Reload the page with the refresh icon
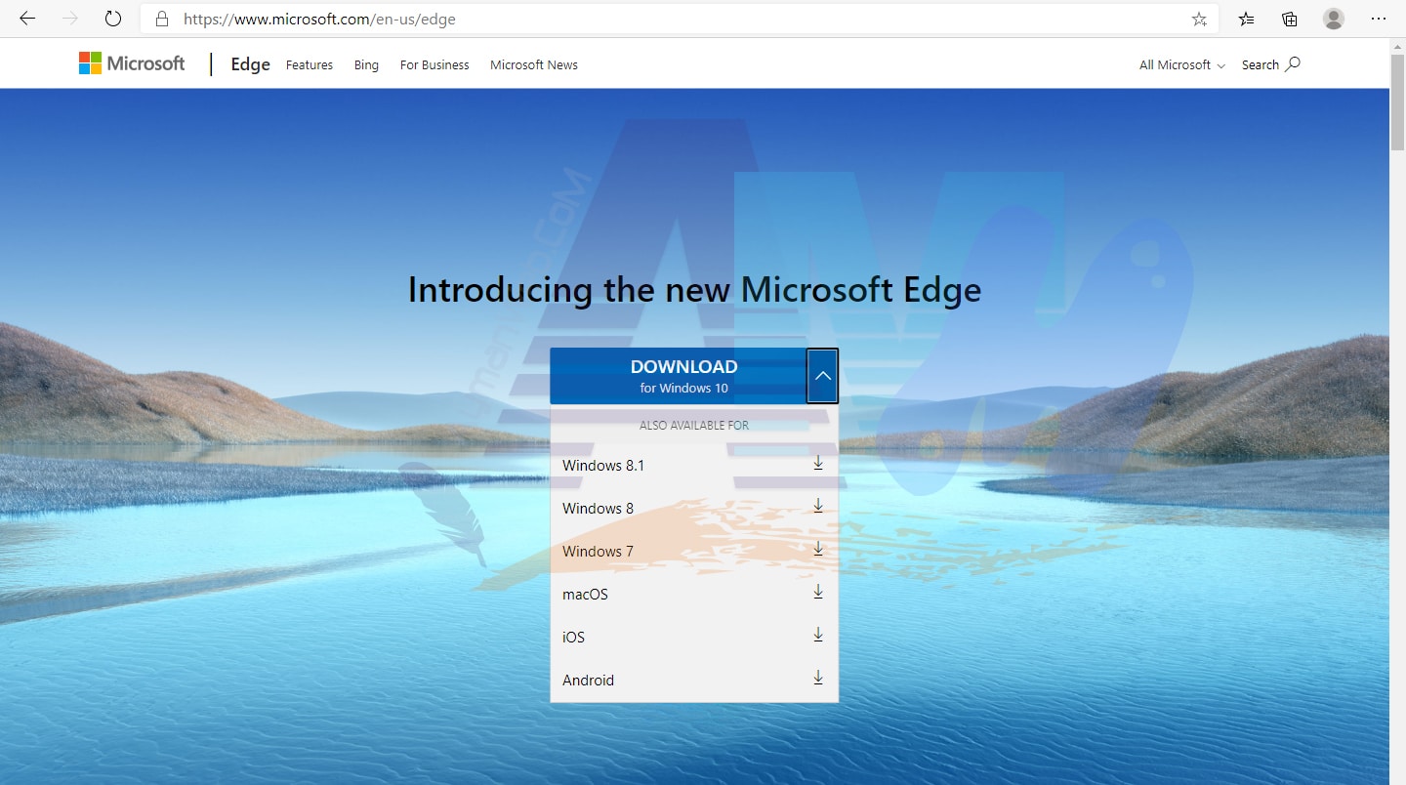Screen dimensions: 1406x785 pos(113,19)
